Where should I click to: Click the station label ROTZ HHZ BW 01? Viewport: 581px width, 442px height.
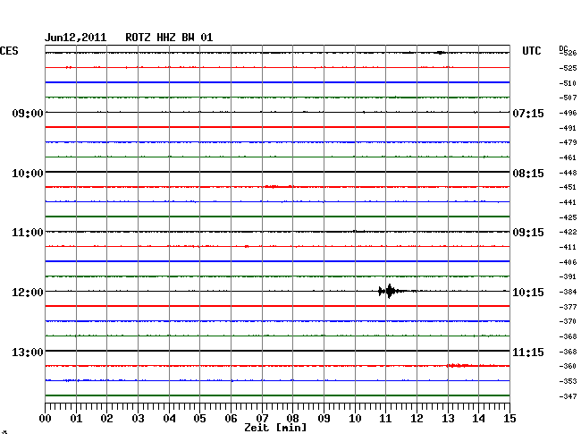(169, 38)
